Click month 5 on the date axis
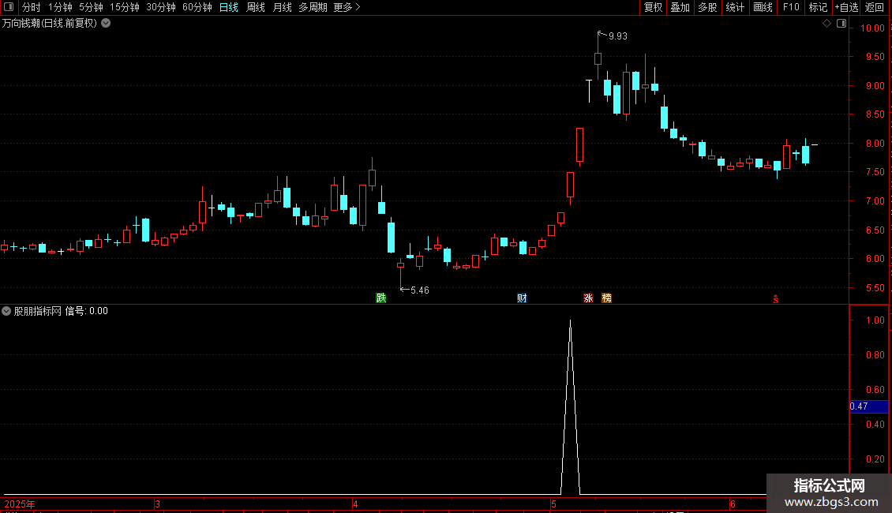Viewport: 892px width, 513px height. pos(553,504)
